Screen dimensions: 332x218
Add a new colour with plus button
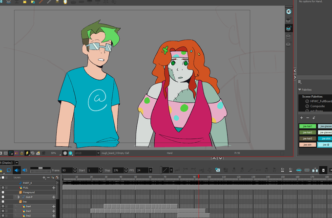point(302,118)
